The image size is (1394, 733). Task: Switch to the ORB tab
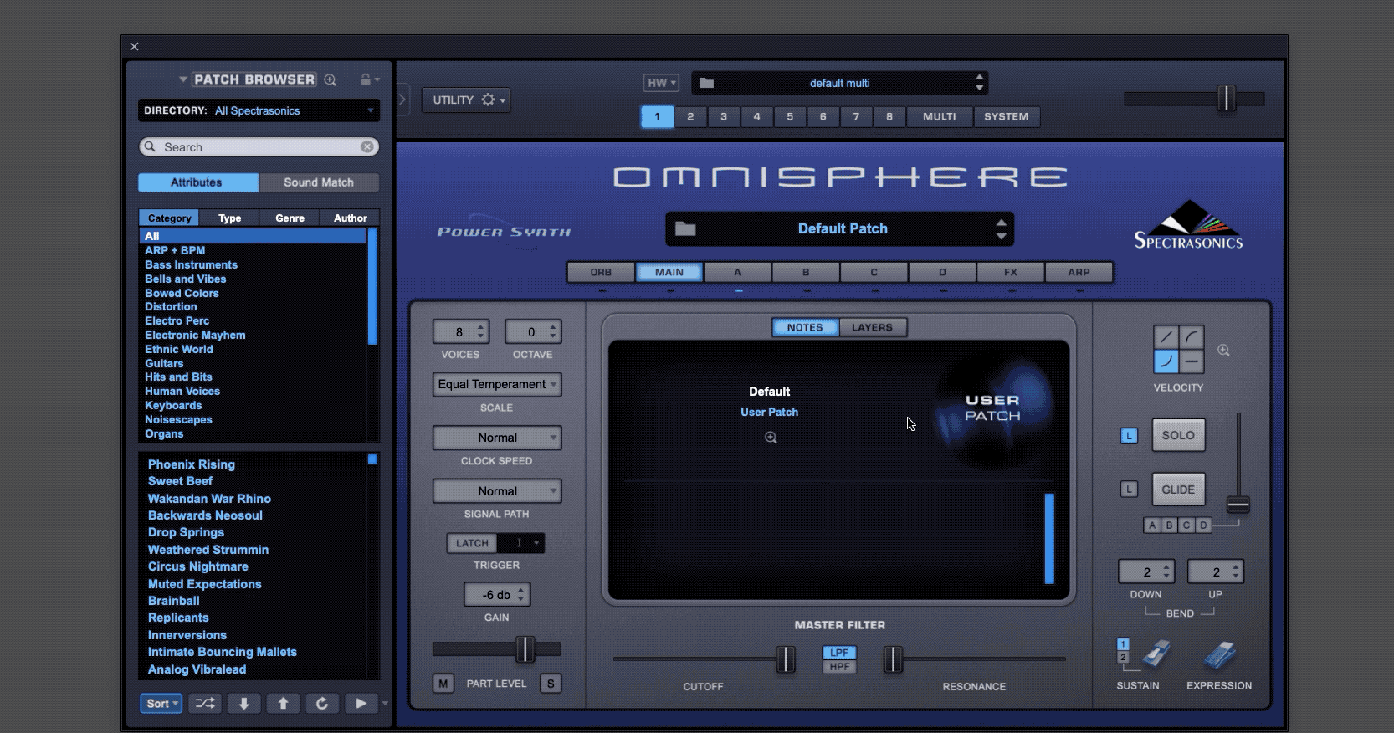pos(601,272)
